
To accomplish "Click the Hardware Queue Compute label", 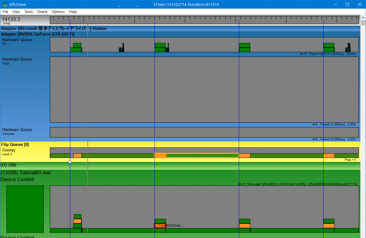I will pos(17,130).
